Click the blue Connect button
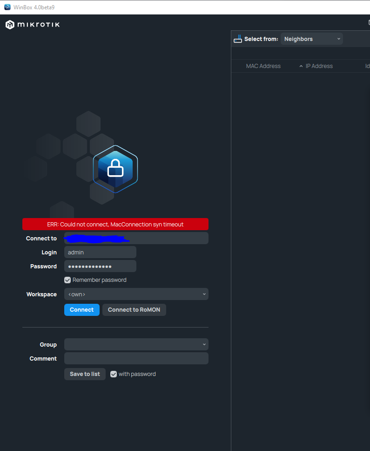370x451 pixels. pos(82,310)
